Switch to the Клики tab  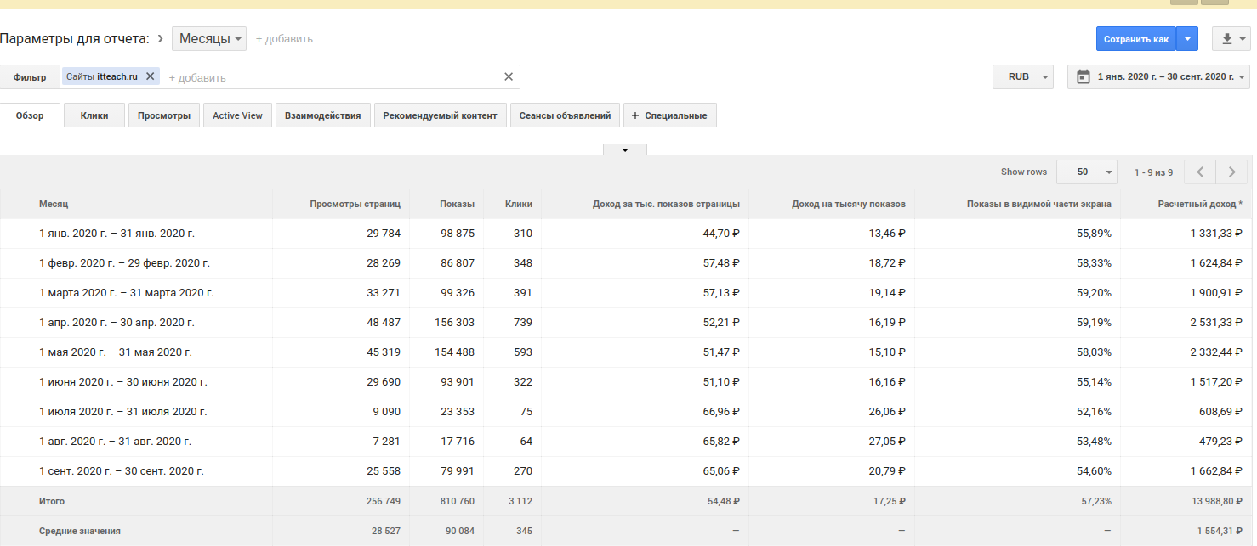click(94, 115)
